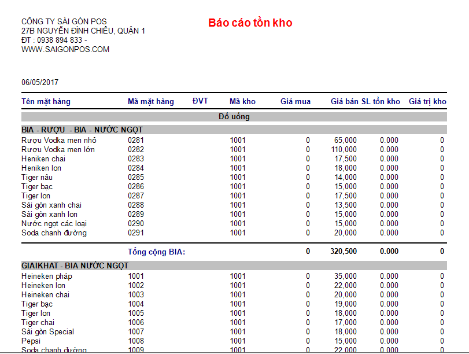Click the sale price 65,000

click(x=345, y=141)
